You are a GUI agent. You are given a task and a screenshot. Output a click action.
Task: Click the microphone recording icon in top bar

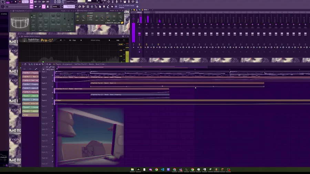pyautogui.click(x=117, y=2)
